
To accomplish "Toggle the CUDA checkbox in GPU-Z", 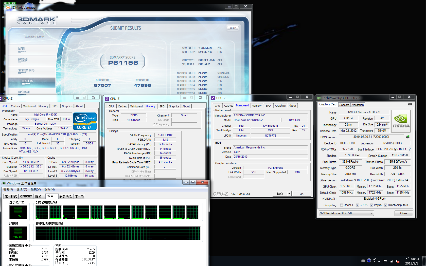I will coord(357,205).
